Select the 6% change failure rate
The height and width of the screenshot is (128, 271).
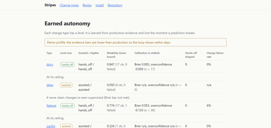pos(209,106)
